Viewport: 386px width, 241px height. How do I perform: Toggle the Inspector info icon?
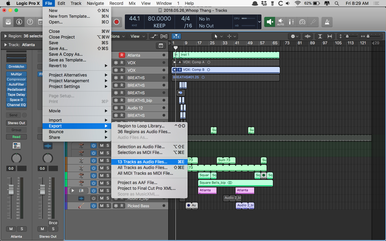[19, 22]
